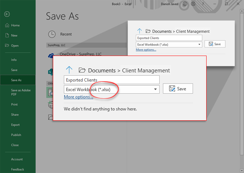
Task: Select New in the green sidebar
Action: click(x=11, y=35)
